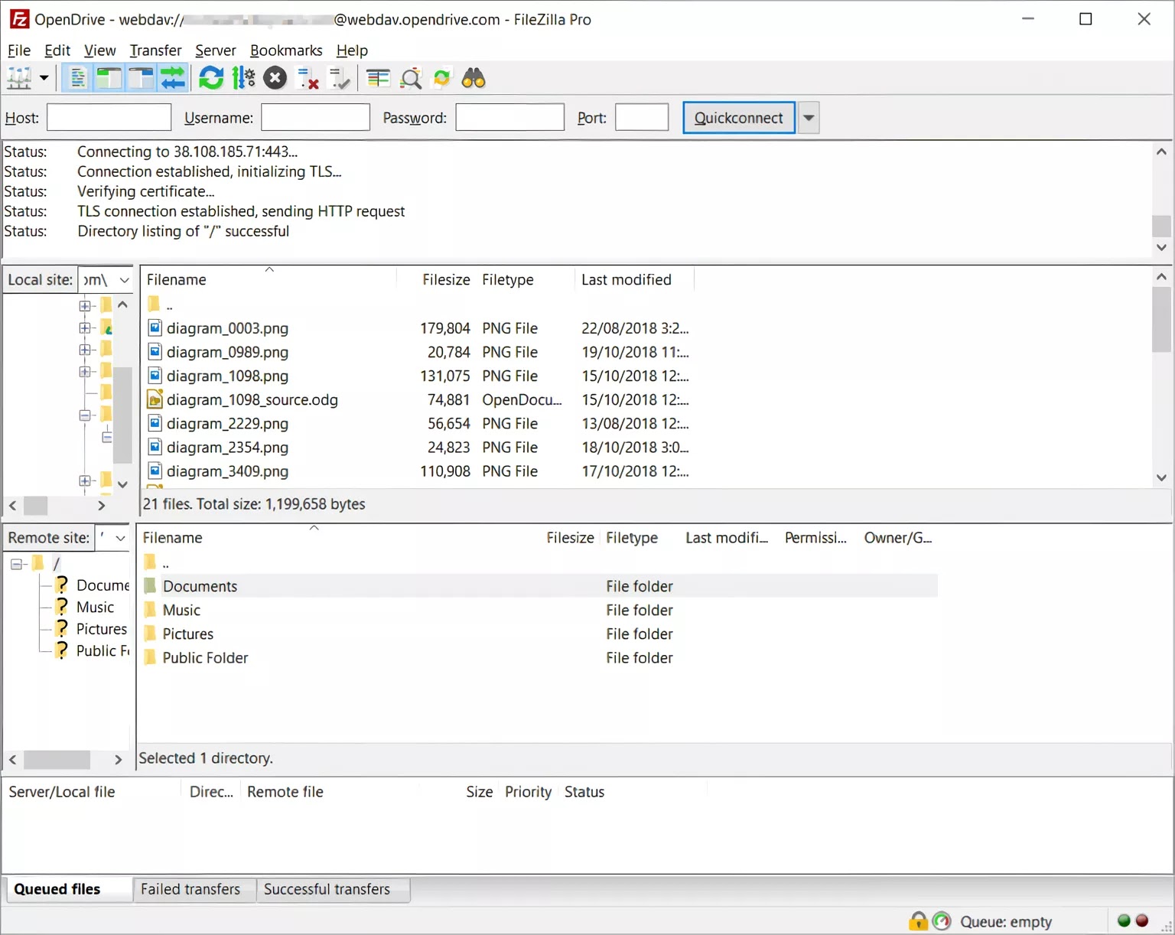Click the local file list scroll-down arrow
Viewport: 1175px width, 935px height.
click(1161, 477)
